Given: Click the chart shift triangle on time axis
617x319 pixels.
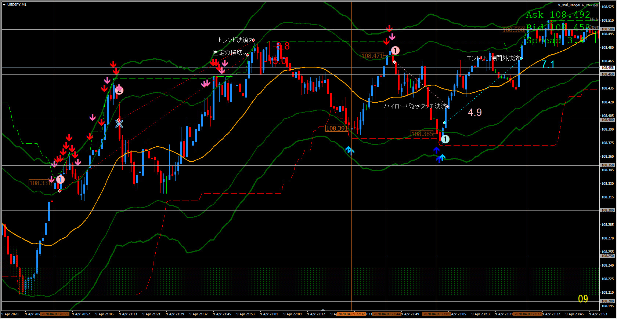Looking at the screenshot, I should tap(323, 309).
